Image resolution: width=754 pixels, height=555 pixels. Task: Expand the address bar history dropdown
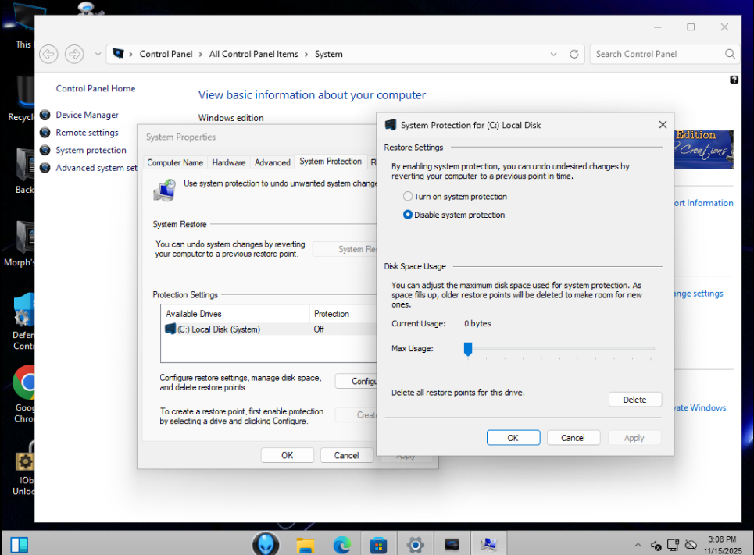pos(554,54)
